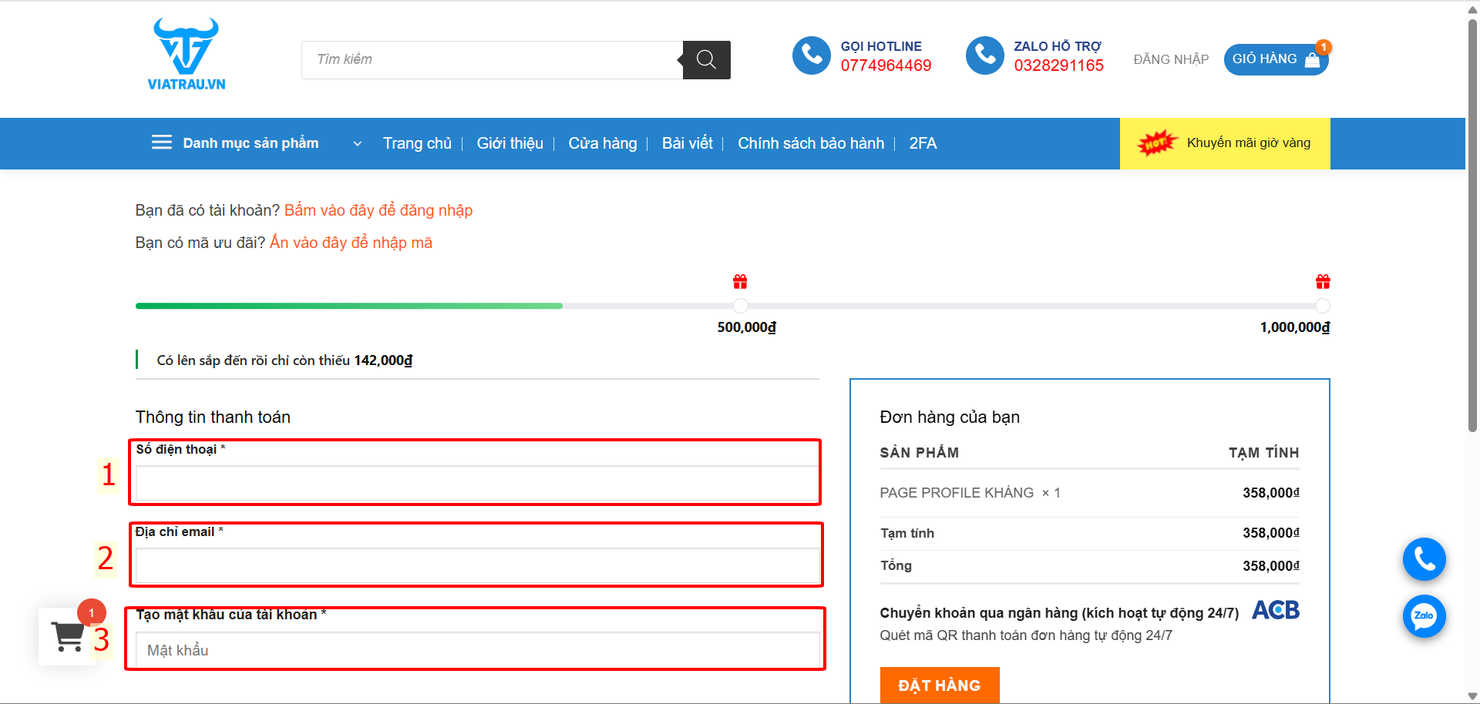Click Bấm vào đây để đăng nhập
1480x704 pixels.
coord(378,210)
